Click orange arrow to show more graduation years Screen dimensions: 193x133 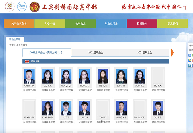point(173,53)
